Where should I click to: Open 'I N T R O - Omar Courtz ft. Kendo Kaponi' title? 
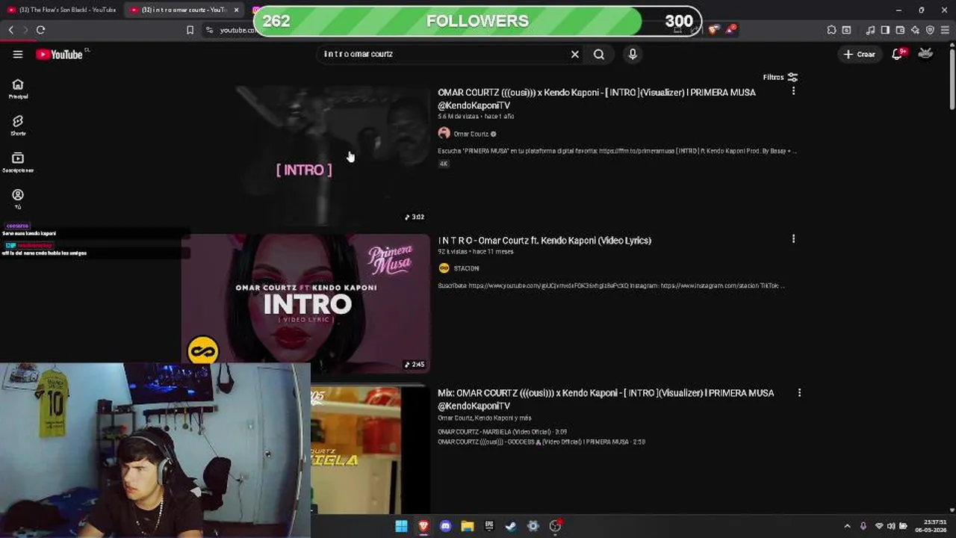[x=544, y=241]
